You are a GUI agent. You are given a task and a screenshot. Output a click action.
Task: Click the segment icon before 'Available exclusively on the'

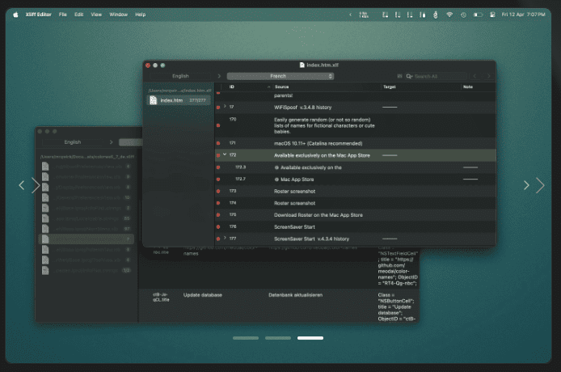click(x=276, y=167)
